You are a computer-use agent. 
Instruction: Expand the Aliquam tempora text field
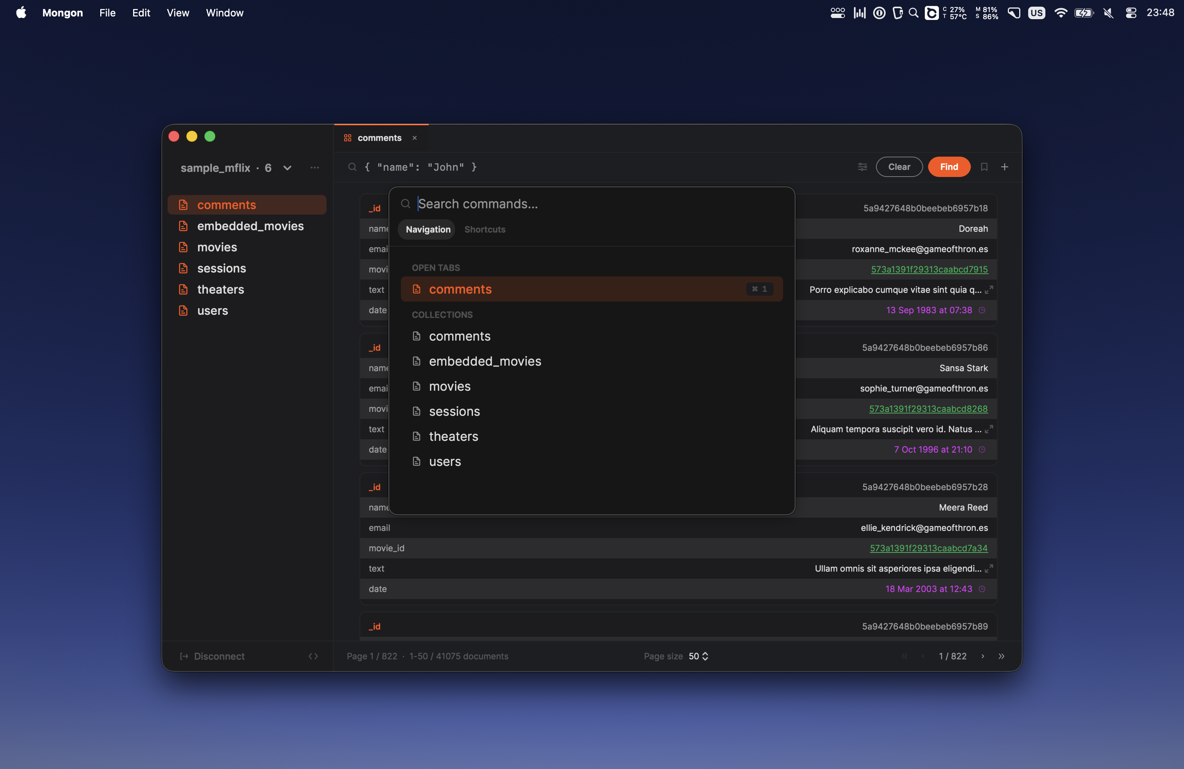point(989,429)
